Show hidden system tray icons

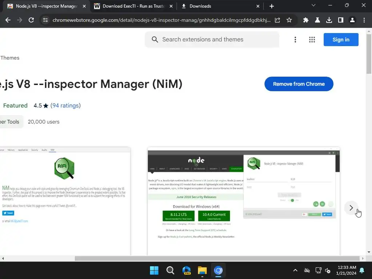pyautogui.click(x=295, y=270)
